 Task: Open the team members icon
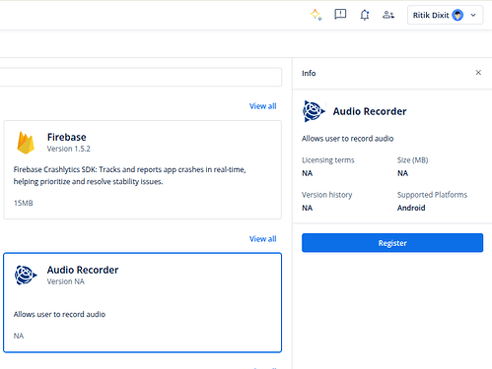388,15
